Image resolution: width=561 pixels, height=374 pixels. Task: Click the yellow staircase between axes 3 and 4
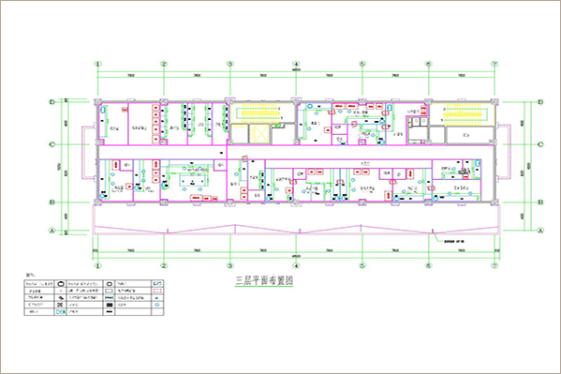click(x=260, y=112)
